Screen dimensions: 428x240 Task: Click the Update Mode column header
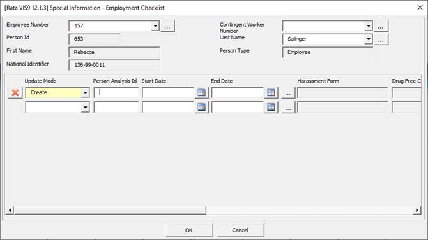[x=40, y=81]
